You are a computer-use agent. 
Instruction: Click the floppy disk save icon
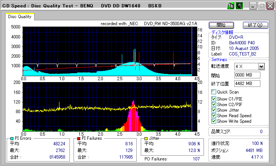239,6
